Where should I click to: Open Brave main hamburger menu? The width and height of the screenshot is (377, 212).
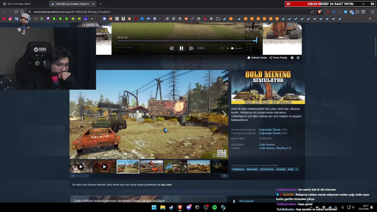pos(373,12)
